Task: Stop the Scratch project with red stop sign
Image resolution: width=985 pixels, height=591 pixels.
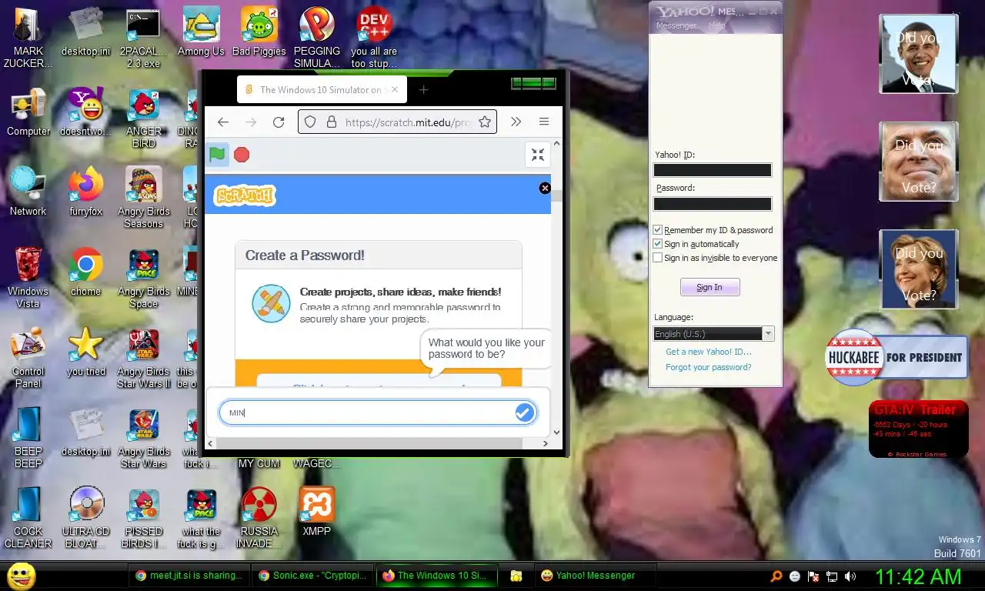Action: click(242, 155)
